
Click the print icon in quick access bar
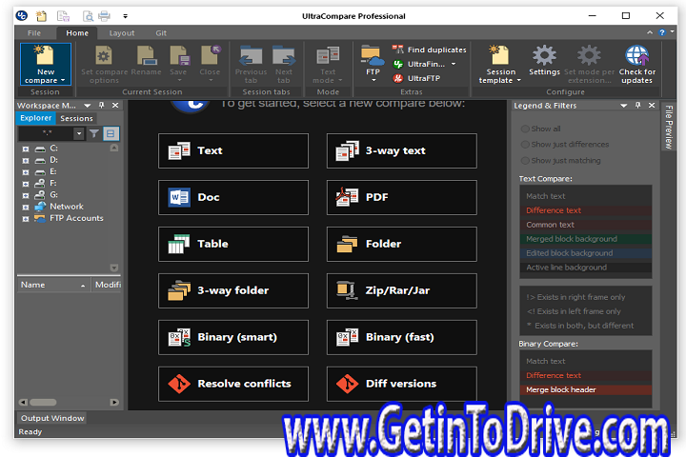click(x=104, y=16)
